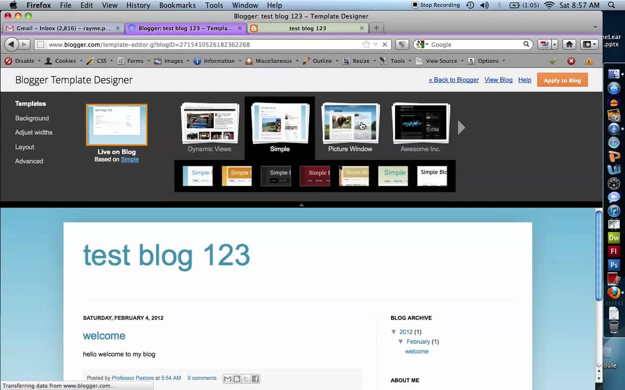This screenshot has height=390, width=625.
Task: Open the Forms developer toolbar menu
Action: [133, 61]
